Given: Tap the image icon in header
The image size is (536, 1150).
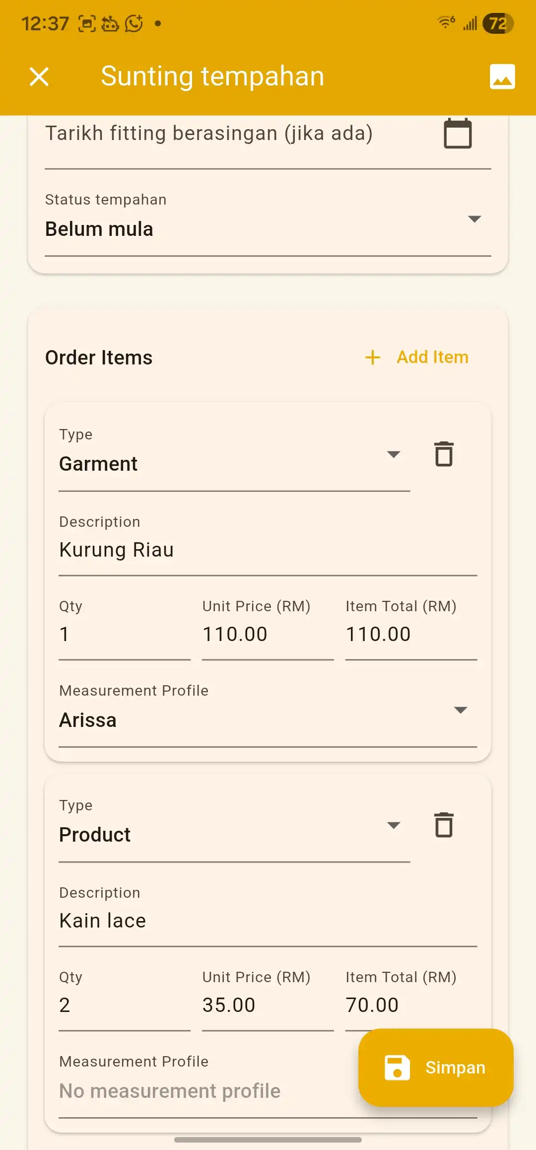Looking at the screenshot, I should (502, 77).
